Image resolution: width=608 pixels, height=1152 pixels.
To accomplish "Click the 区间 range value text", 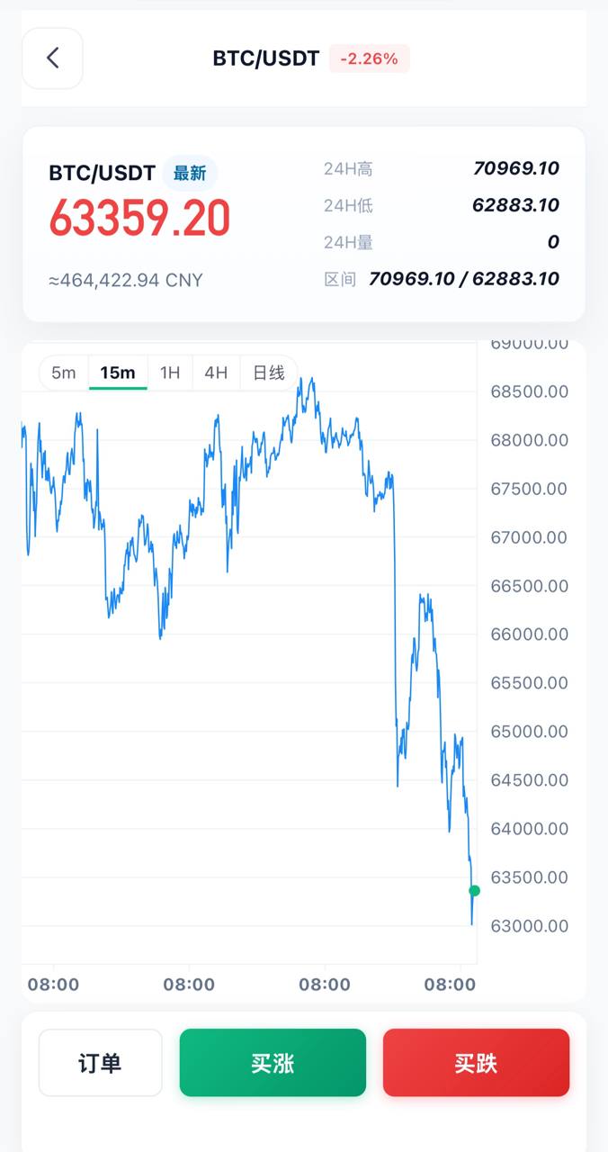I will pyautogui.click(x=464, y=279).
